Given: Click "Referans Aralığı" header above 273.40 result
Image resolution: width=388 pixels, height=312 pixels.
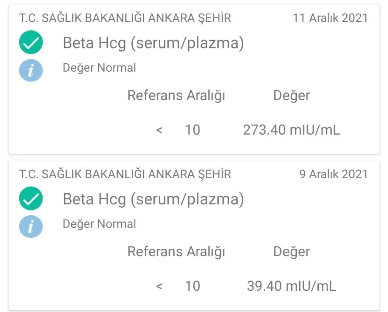Looking at the screenshot, I should [176, 95].
